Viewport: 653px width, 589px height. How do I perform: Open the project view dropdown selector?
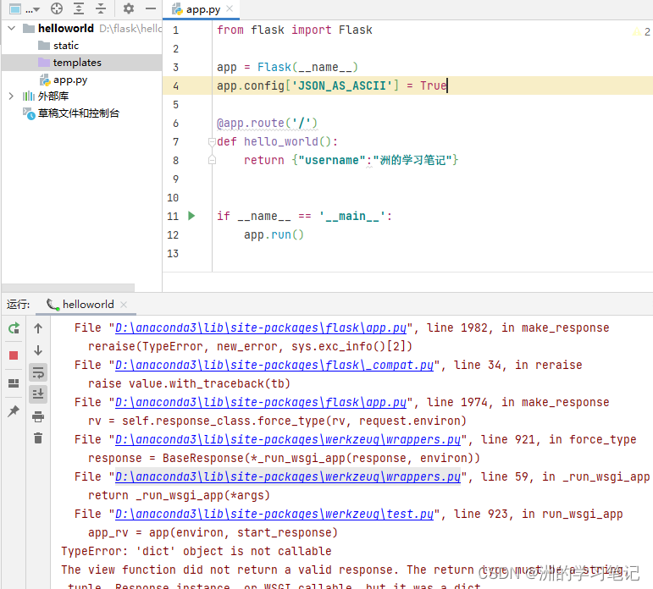25,8
